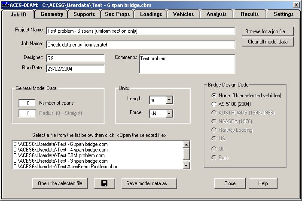Pick Test AcesBeam Problem.cbm from list
The width and height of the screenshot is (302, 201).
click(x=65, y=166)
